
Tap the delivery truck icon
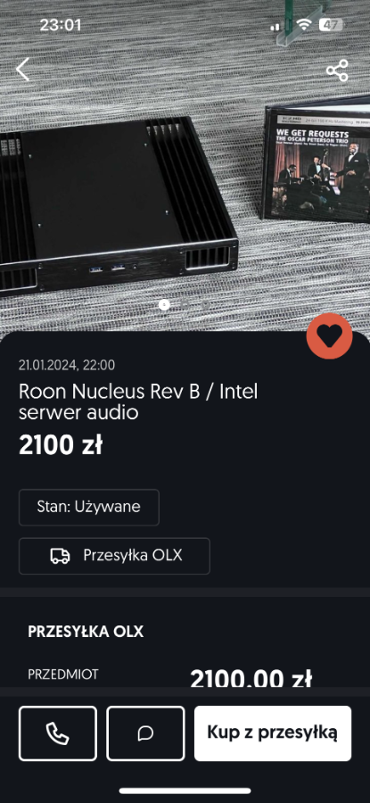pos(60,556)
